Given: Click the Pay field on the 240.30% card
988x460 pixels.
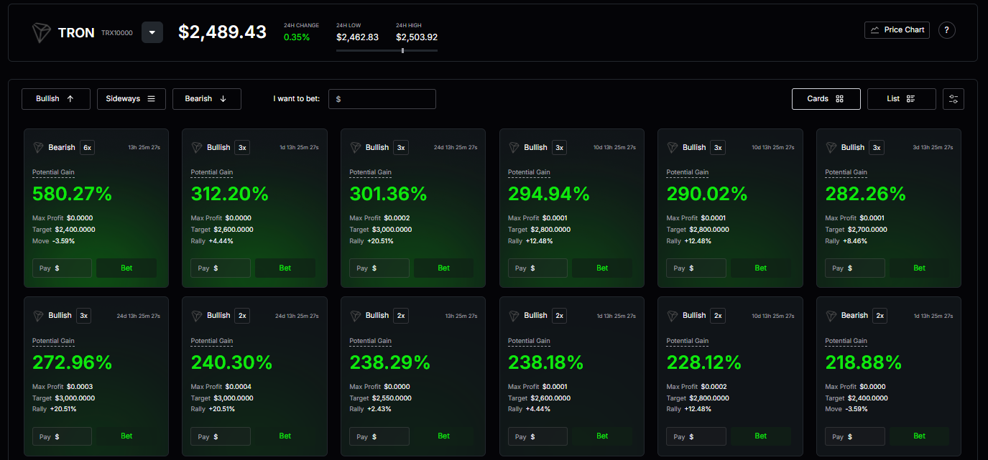Looking at the screenshot, I should click(x=221, y=436).
